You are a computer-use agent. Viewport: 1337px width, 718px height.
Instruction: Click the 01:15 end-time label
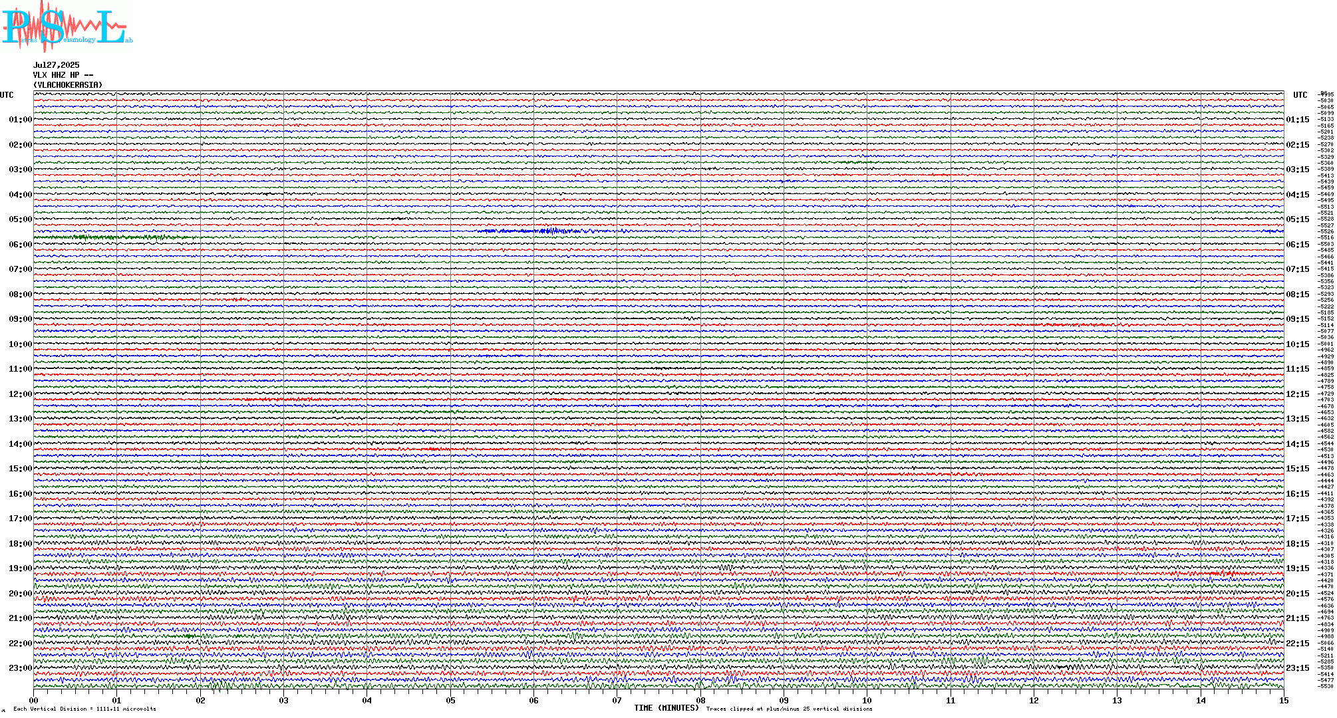[1298, 120]
